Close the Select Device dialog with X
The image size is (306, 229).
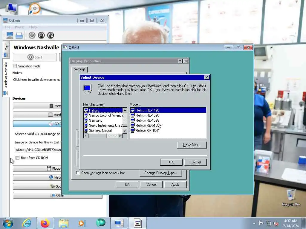[x=207, y=78]
